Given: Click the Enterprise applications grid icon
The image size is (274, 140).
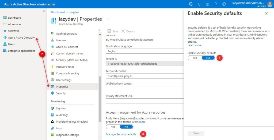Looking at the screenshot, I should coord(5,51).
